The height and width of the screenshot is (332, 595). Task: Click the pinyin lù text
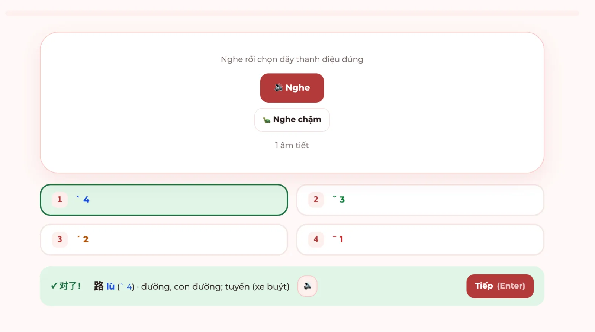click(x=110, y=286)
